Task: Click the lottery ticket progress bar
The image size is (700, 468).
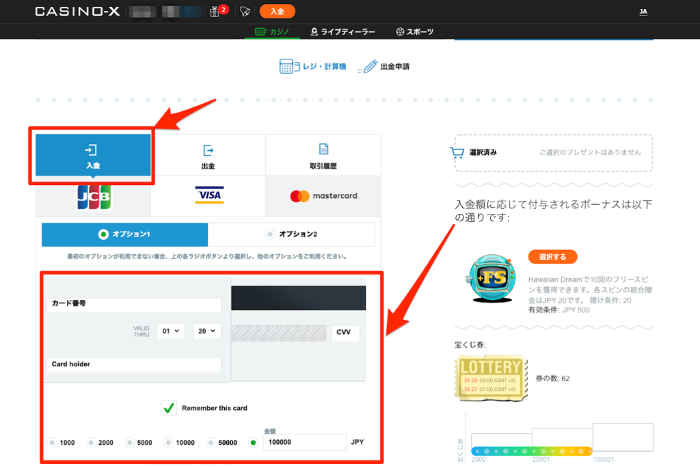Action: (x=532, y=451)
